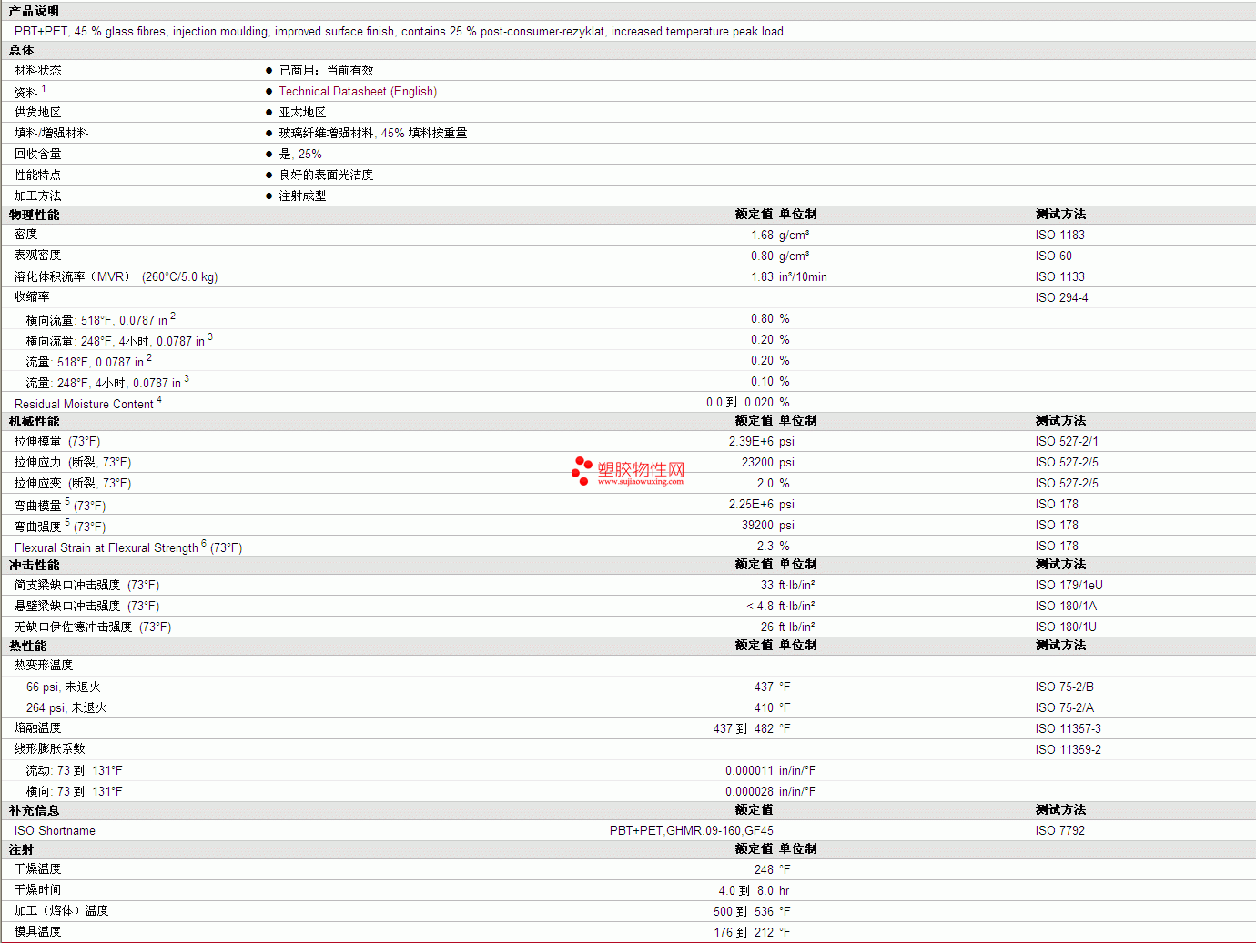Open the Technical Datasheet (English) link
This screenshot has width=1256, height=943.
tap(358, 92)
